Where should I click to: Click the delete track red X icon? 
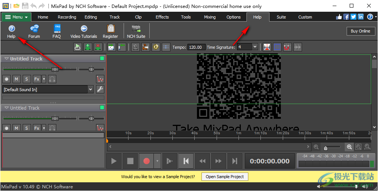(98, 47)
